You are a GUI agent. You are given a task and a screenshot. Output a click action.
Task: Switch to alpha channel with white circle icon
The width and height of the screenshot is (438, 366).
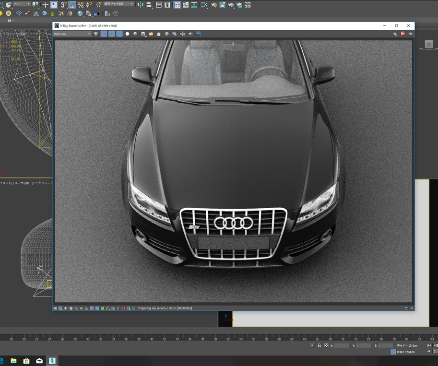point(127,34)
